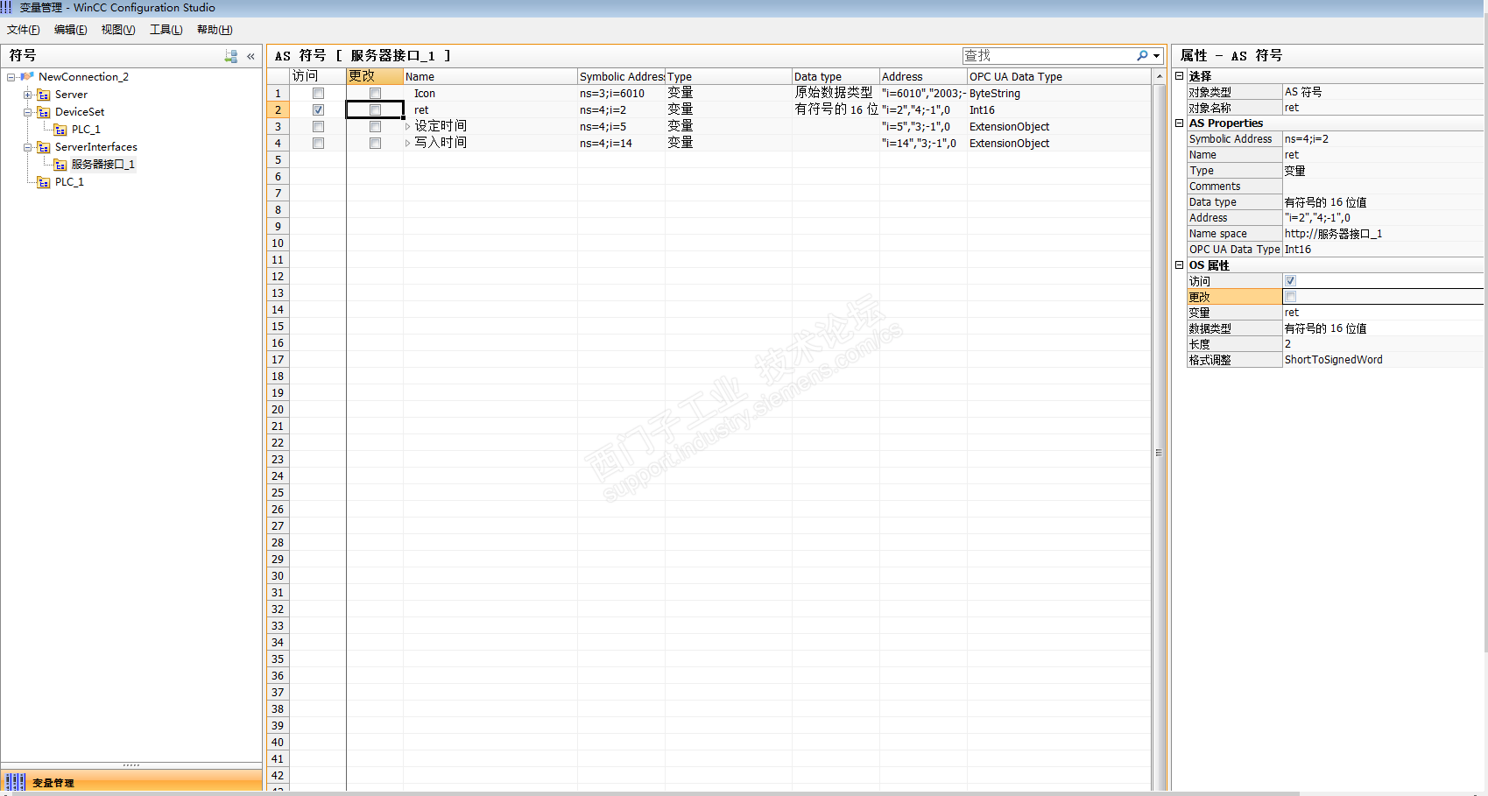Toggle the 访问 checkbox in OS 属性 properties
The height and width of the screenshot is (796, 1488).
click(x=1290, y=281)
